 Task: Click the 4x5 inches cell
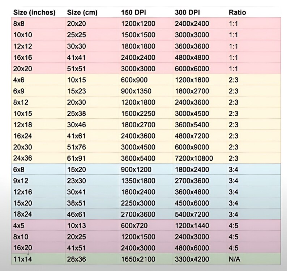point(38,225)
